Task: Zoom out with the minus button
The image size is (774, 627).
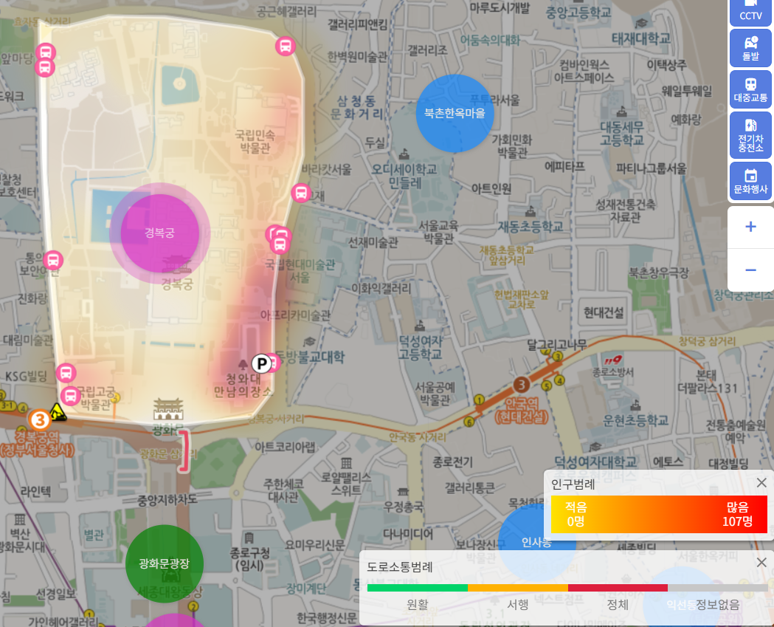Action: (x=750, y=270)
